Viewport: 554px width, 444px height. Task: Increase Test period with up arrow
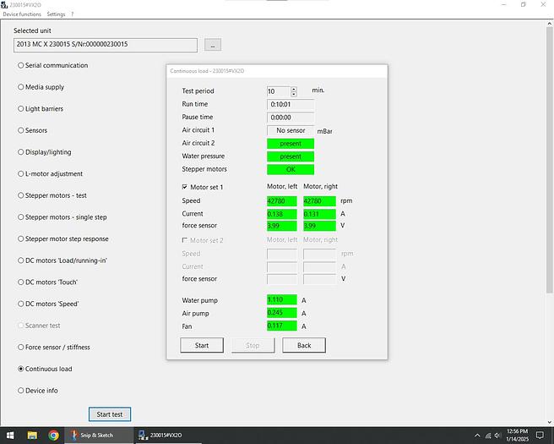pos(294,89)
